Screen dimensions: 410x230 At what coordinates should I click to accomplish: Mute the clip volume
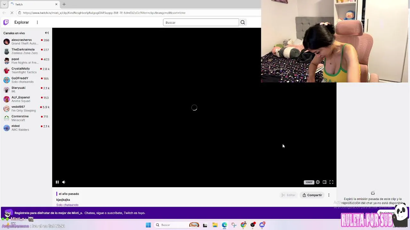[x=64, y=182]
